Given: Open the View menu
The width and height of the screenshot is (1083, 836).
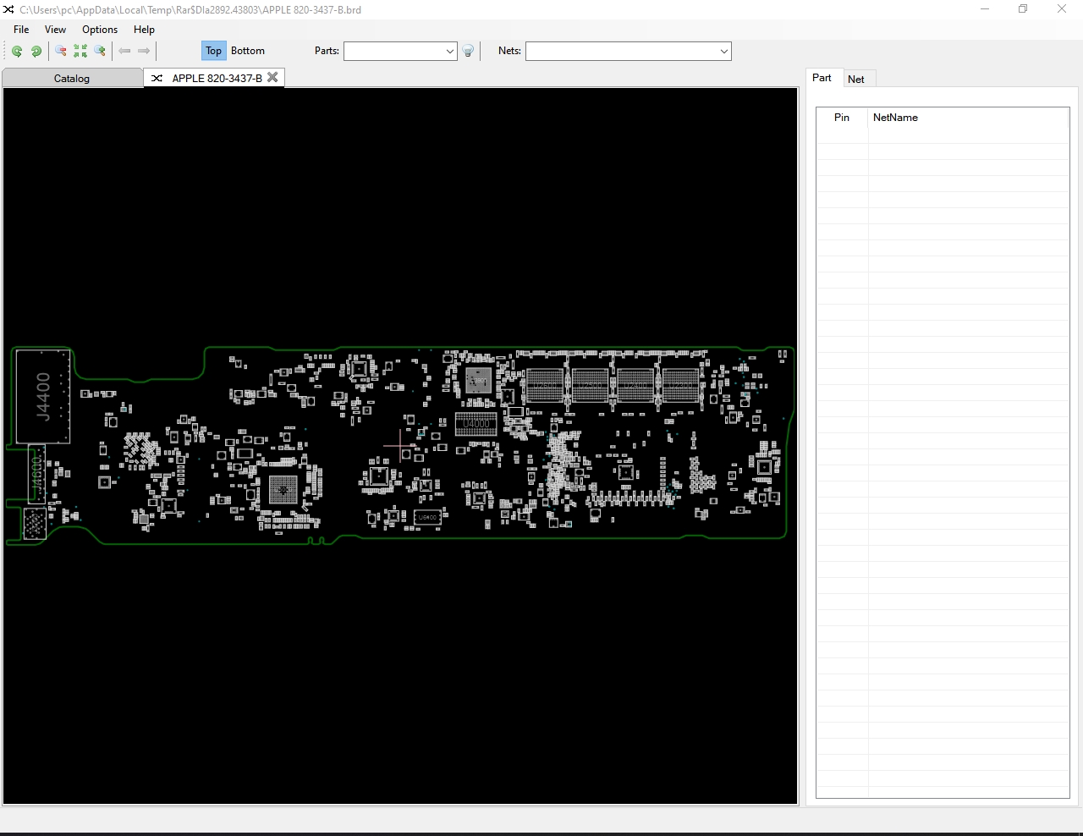Looking at the screenshot, I should [55, 30].
